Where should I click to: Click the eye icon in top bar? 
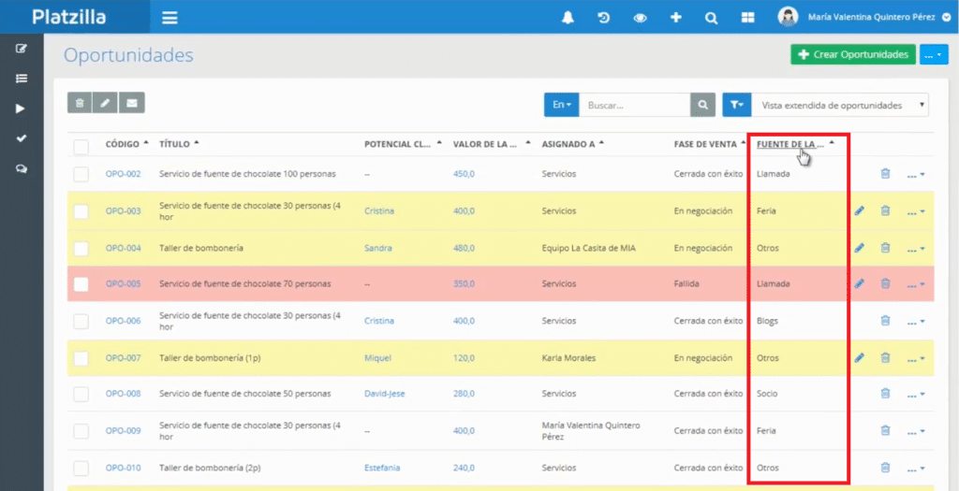tap(640, 18)
